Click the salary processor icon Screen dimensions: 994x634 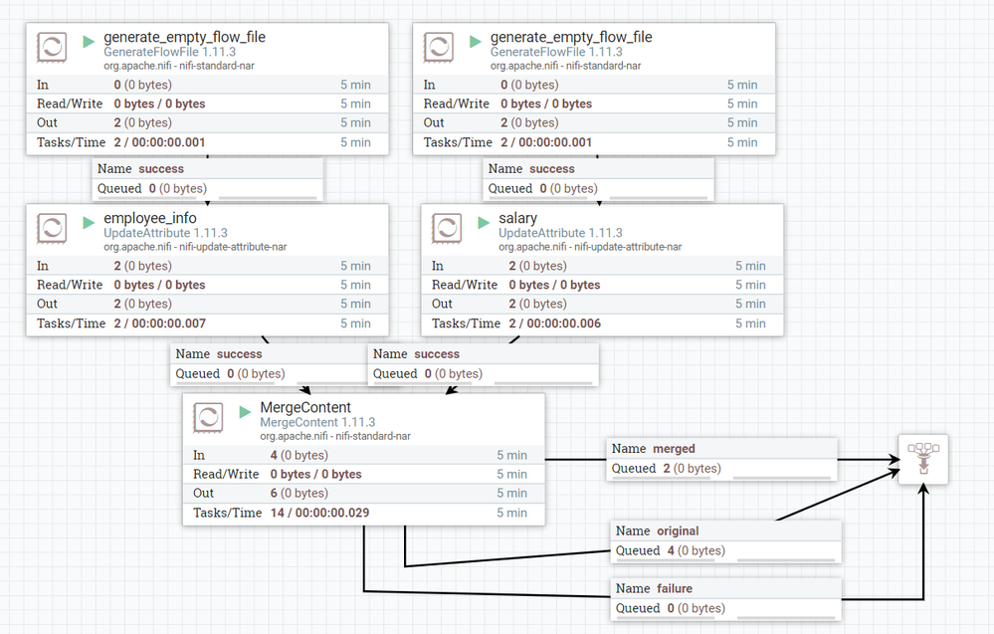[x=447, y=228]
